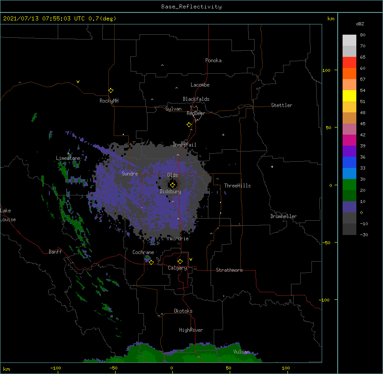Click the 57 value in dBZ legend
This screenshot has width=383, height=374.
363,80
